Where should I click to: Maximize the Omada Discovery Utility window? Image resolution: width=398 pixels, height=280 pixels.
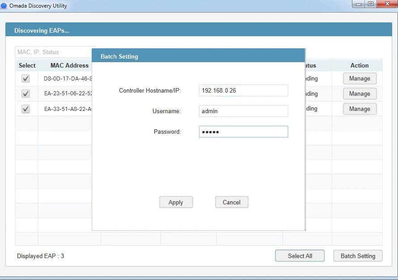point(371,4)
